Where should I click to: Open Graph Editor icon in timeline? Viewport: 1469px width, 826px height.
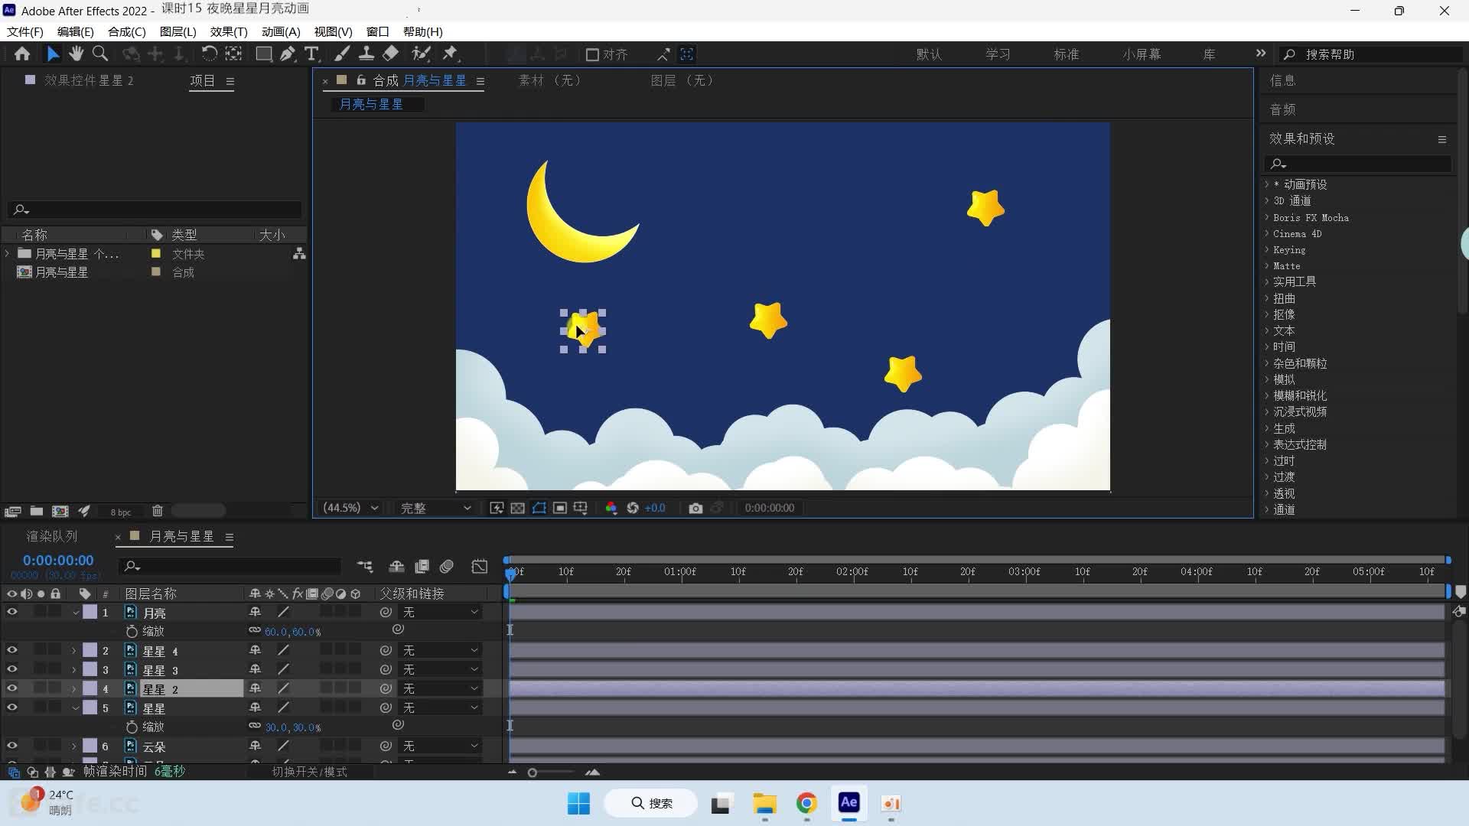(480, 567)
